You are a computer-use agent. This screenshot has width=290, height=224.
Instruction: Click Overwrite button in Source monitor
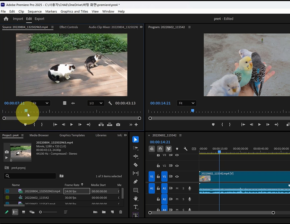(x=109, y=125)
